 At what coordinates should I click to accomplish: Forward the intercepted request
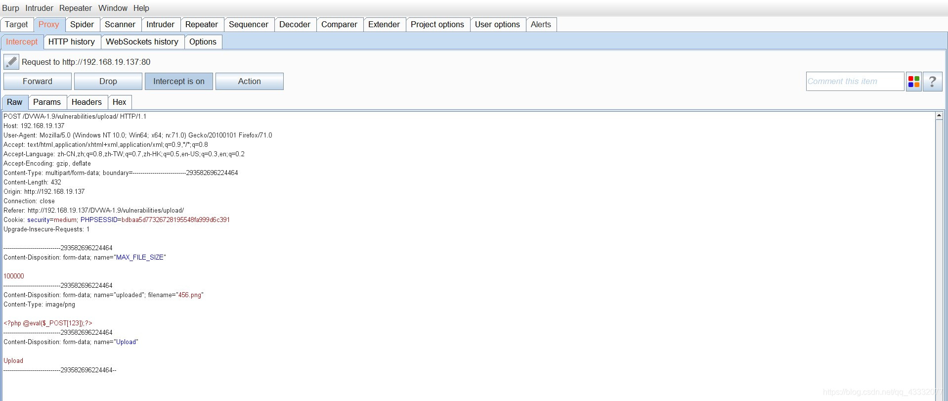coord(38,82)
